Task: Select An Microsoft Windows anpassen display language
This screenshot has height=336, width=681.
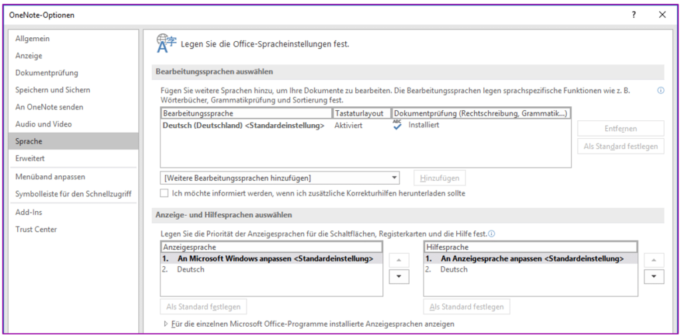Action: (271, 259)
